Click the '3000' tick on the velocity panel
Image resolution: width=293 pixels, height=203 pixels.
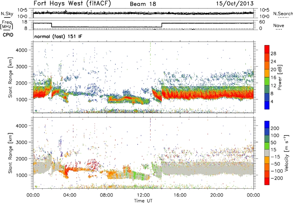click(x=22, y=142)
